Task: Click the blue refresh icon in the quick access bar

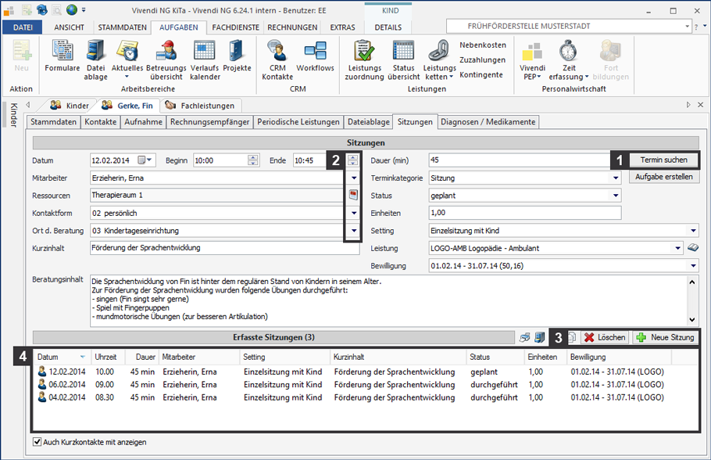Action: point(41,9)
